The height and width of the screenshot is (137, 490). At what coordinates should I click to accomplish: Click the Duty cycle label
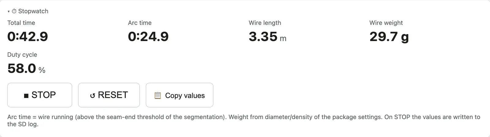22,55
